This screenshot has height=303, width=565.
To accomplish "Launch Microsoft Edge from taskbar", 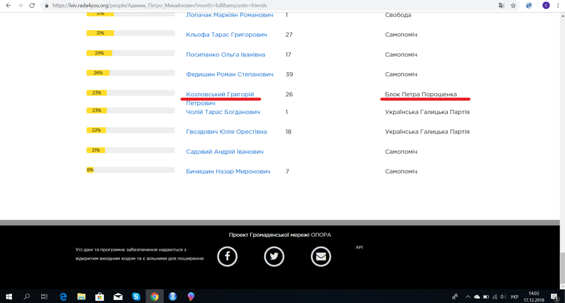I will [63, 296].
